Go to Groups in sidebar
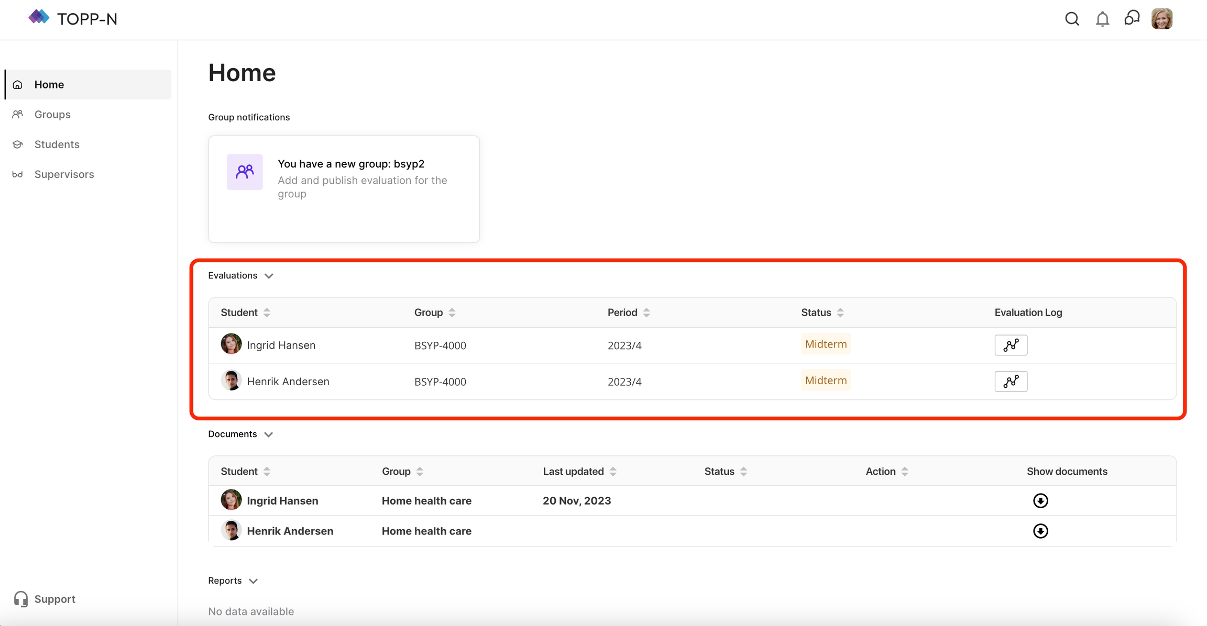 [x=52, y=115]
